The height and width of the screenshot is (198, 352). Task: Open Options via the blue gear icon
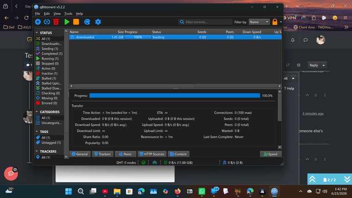pyautogui.click(x=98, y=22)
